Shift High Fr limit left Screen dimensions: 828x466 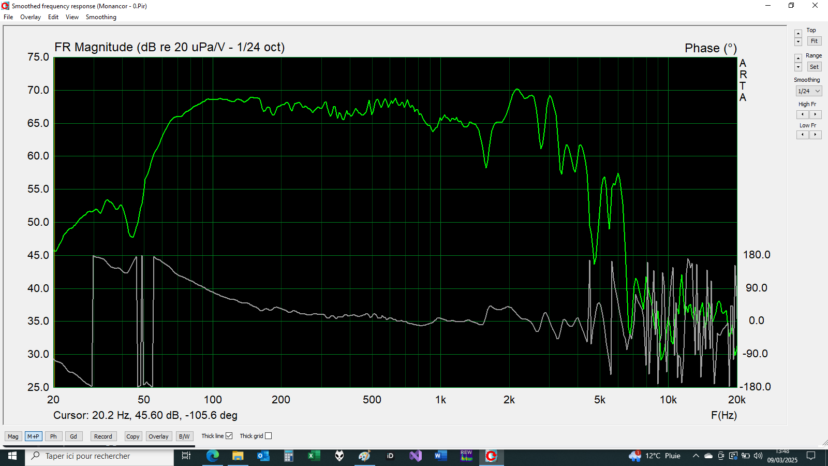(x=803, y=114)
